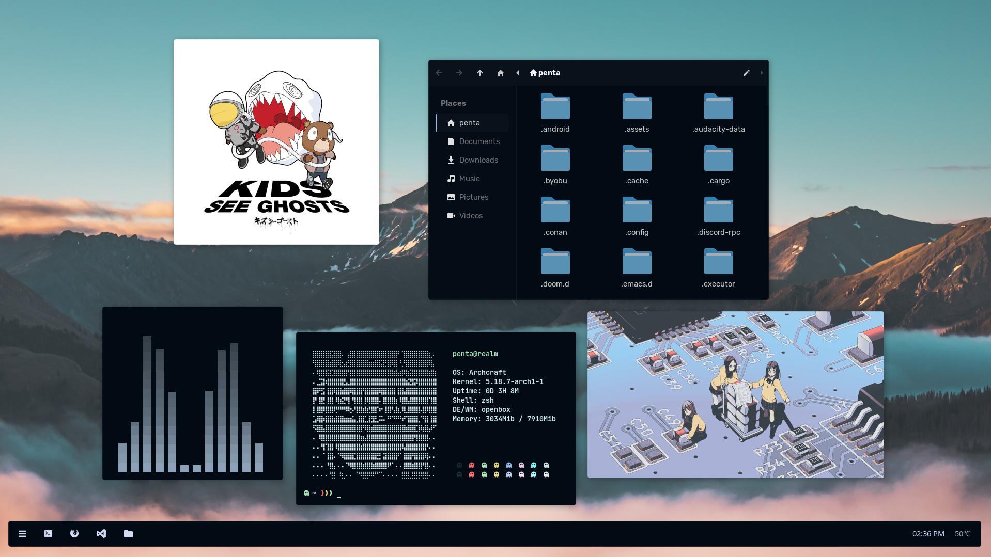Click 'Shell: zsh' line in terminal
991x557 pixels.
click(473, 400)
